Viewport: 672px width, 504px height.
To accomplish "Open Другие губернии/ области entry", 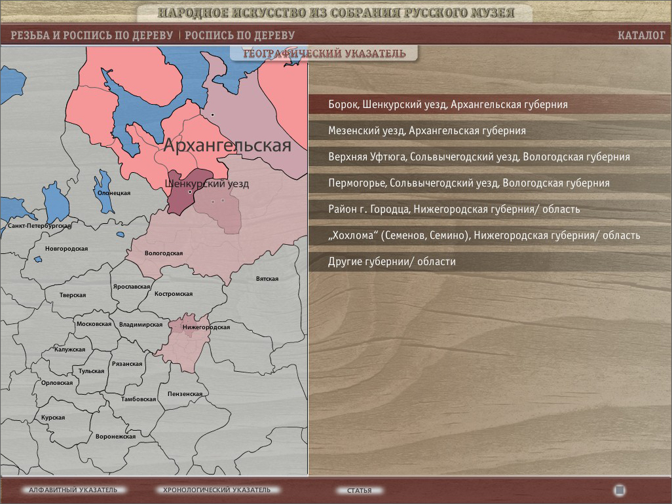I will coord(392,262).
